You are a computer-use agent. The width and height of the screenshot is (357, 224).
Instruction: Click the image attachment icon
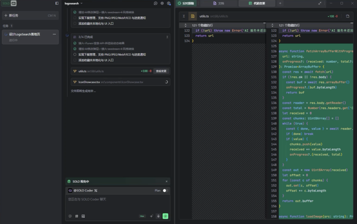[83, 216]
